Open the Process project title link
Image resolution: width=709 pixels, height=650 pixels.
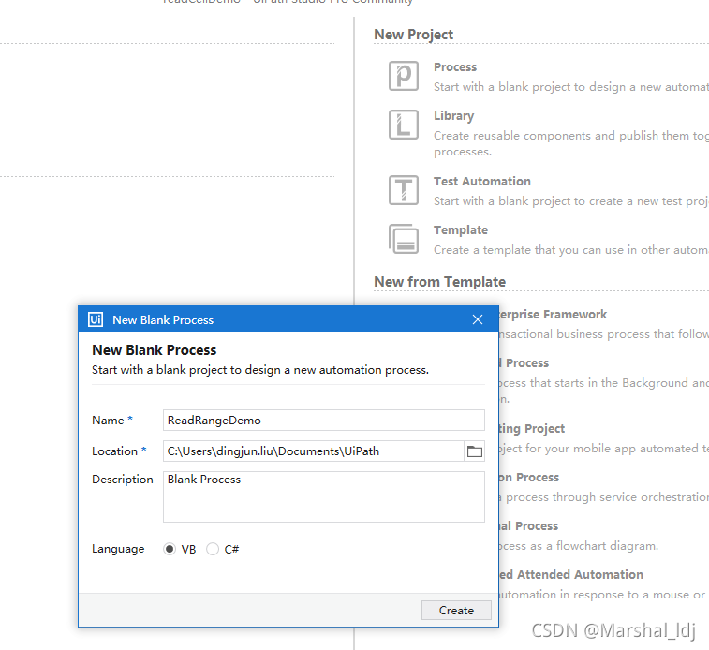point(455,66)
